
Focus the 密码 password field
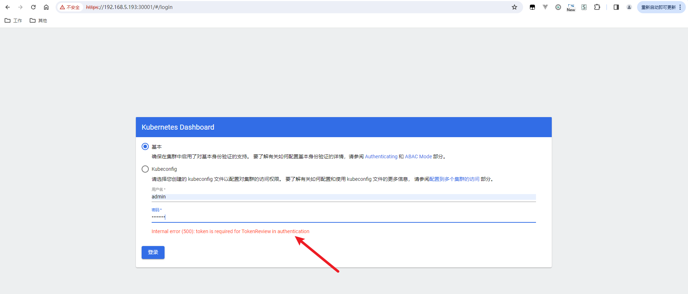[343, 217]
